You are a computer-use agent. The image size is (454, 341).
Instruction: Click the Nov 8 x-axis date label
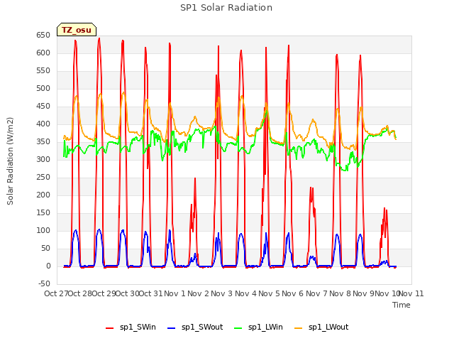click(x=340, y=293)
